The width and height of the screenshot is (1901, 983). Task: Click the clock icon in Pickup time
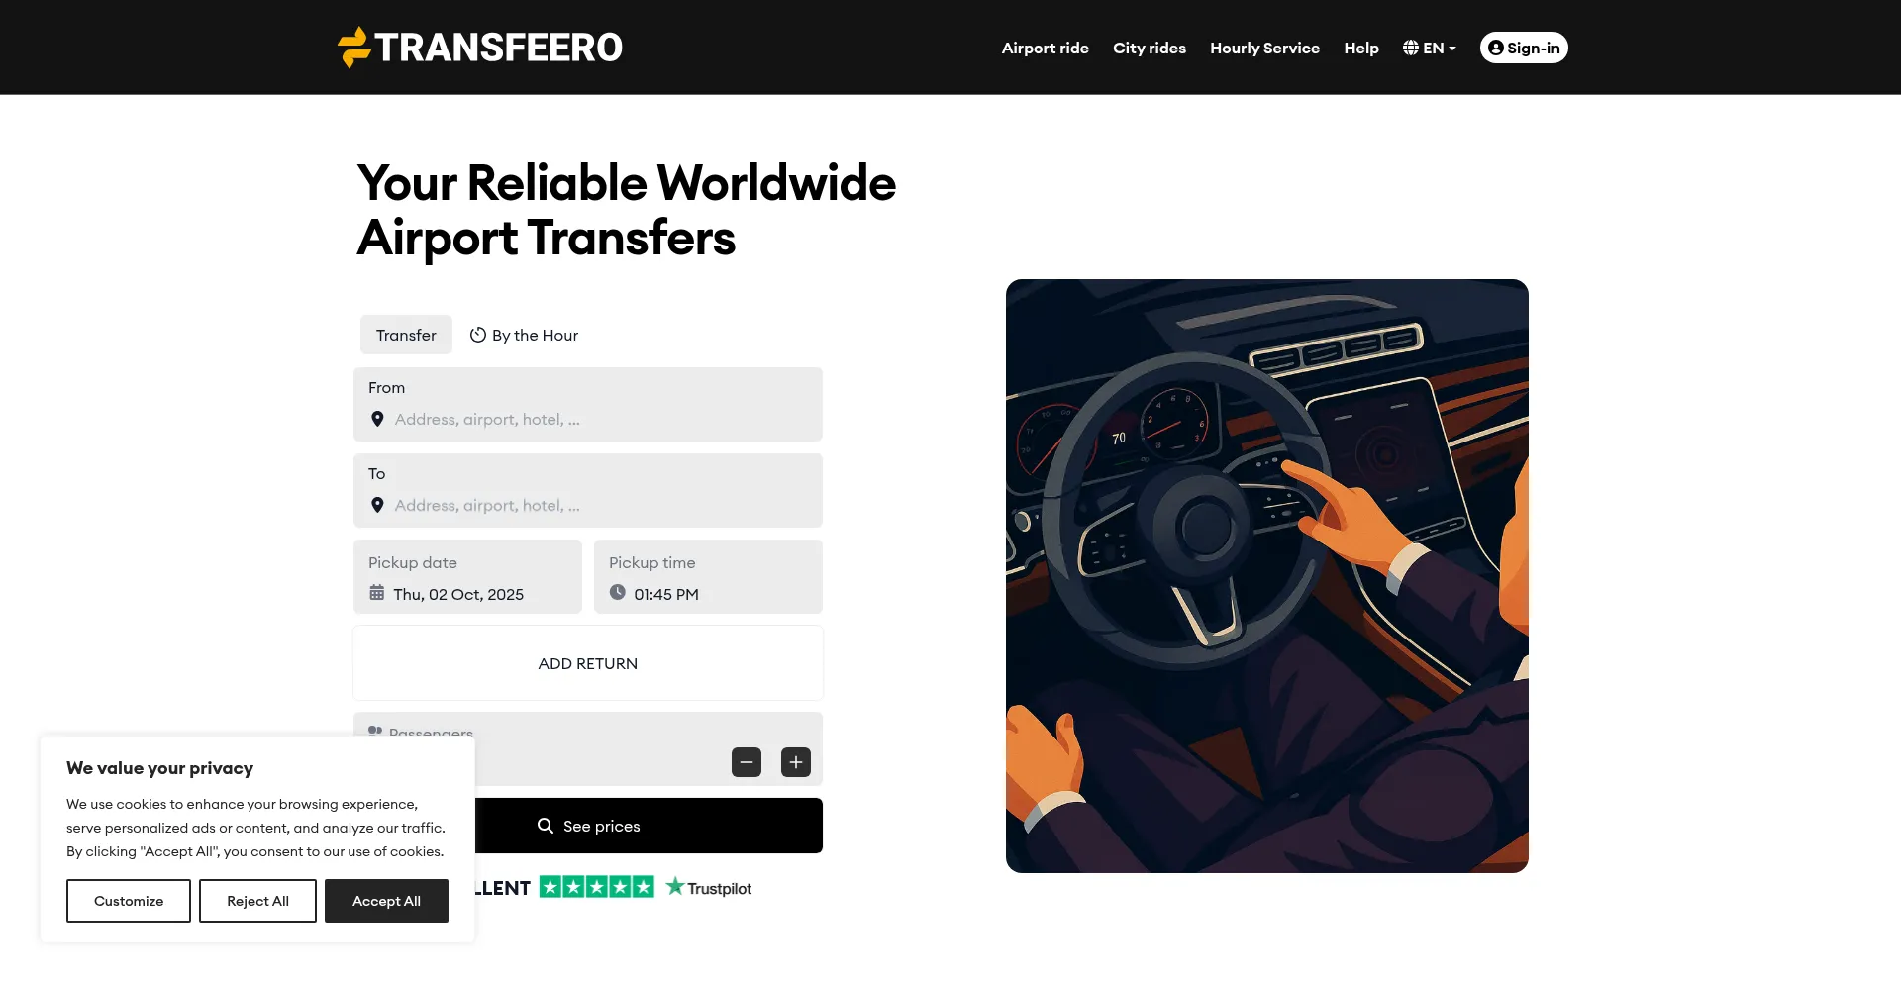coord(618,592)
